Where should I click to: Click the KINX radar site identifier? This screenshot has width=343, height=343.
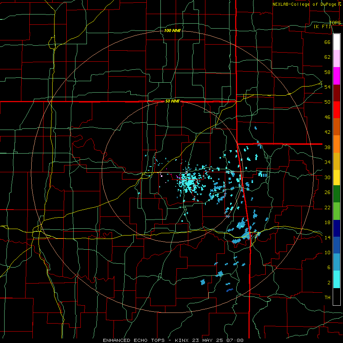tap(182, 340)
